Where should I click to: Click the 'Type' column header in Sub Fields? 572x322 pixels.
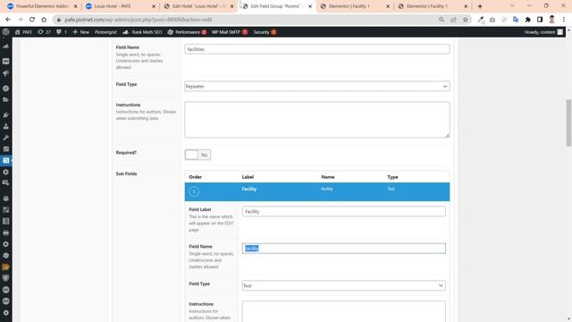(x=392, y=177)
